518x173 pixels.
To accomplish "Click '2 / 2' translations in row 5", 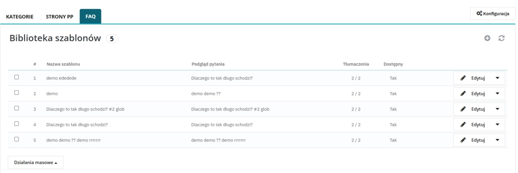I will tap(356, 140).
